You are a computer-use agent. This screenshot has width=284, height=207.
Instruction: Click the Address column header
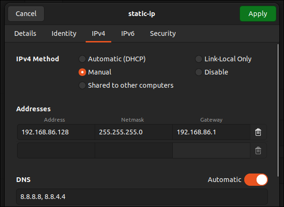[x=54, y=120]
